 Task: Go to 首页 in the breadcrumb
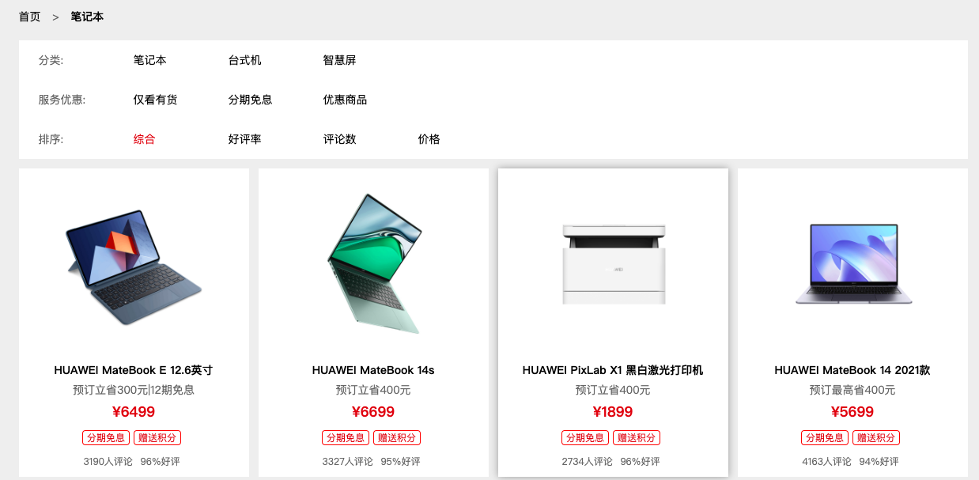[x=29, y=17]
